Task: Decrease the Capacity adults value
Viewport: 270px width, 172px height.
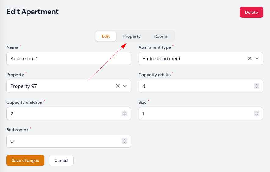Action: [x=256, y=87]
